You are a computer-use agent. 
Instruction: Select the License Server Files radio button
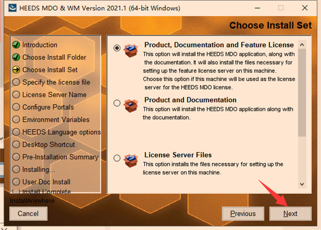pos(117,158)
